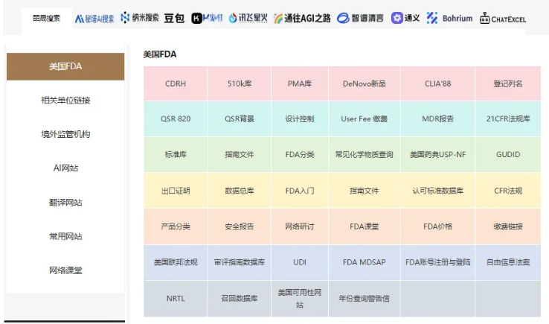Open the QSR背景 cell
This screenshot has height=324, width=549.
coord(240,119)
